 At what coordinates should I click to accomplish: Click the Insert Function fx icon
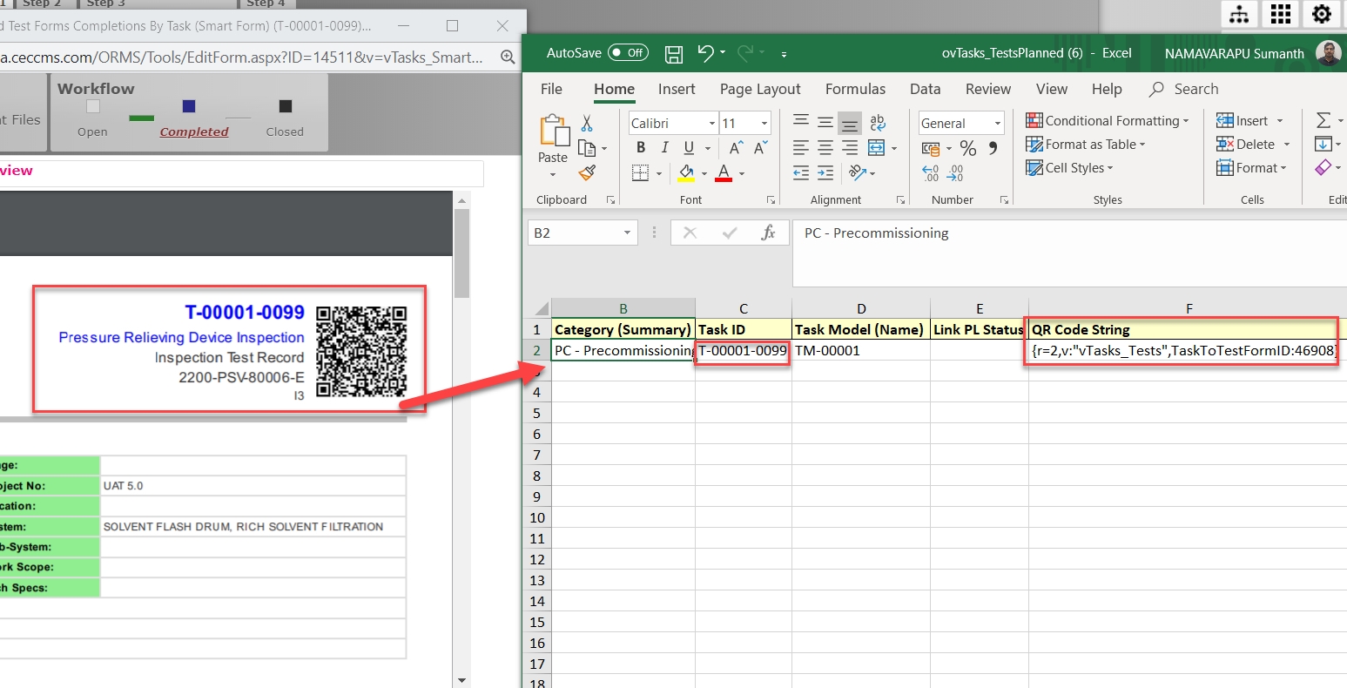tap(768, 233)
